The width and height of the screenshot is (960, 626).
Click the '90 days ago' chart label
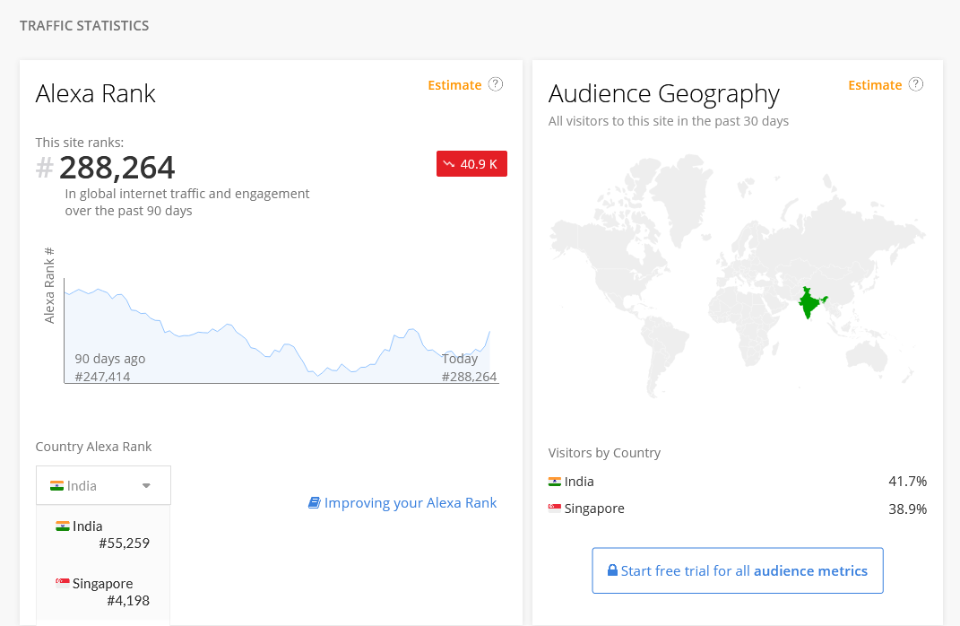point(110,359)
